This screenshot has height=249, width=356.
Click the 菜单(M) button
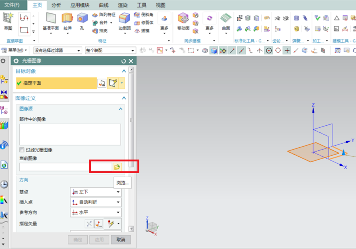click(14, 50)
